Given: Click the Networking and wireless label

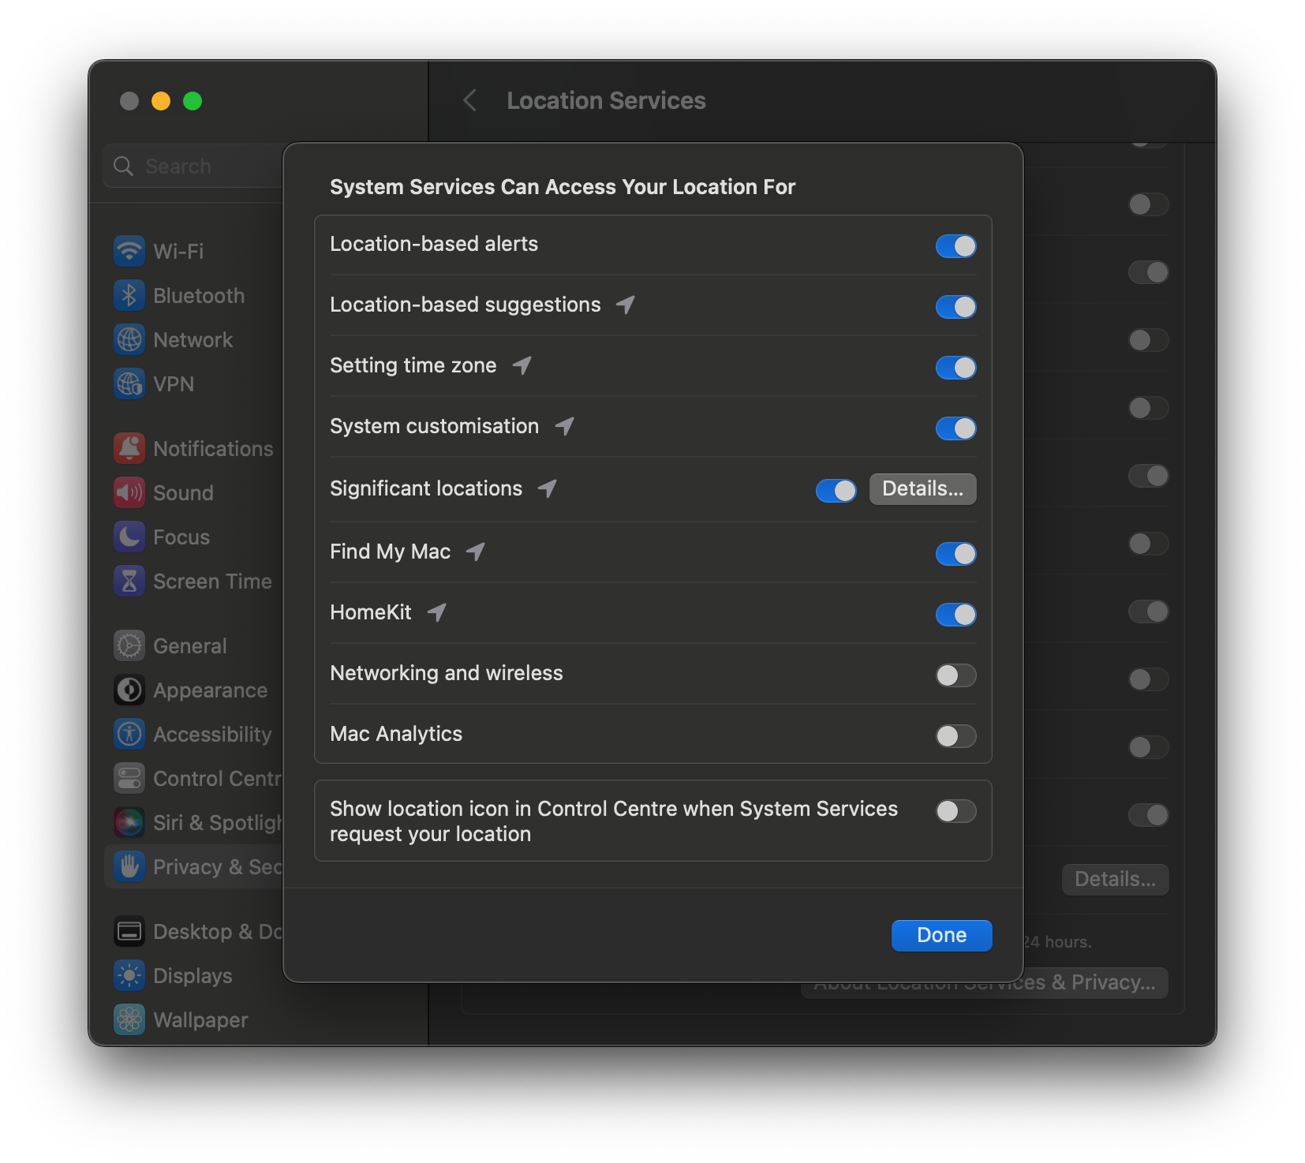Looking at the screenshot, I should click(447, 673).
